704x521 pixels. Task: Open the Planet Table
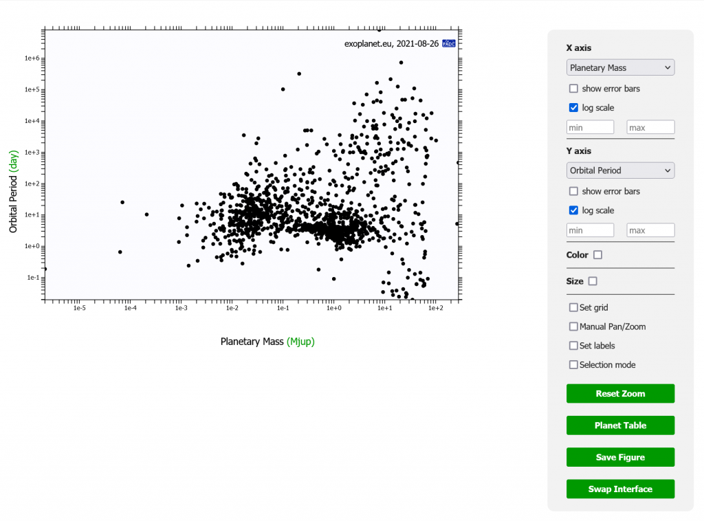click(x=620, y=425)
